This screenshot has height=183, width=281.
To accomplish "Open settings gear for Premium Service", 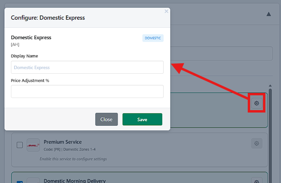I will pyautogui.click(x=257, y=143).
